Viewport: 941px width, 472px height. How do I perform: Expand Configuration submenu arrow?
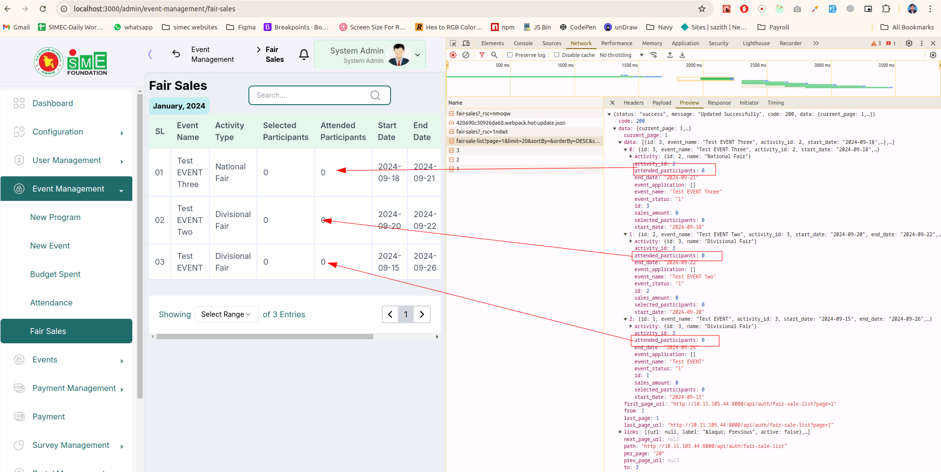(x=121, y=133)
